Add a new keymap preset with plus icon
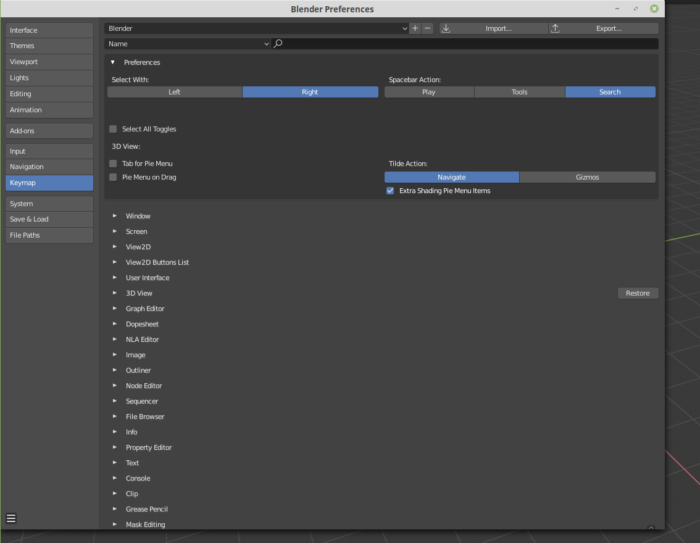 click(415, 28)
